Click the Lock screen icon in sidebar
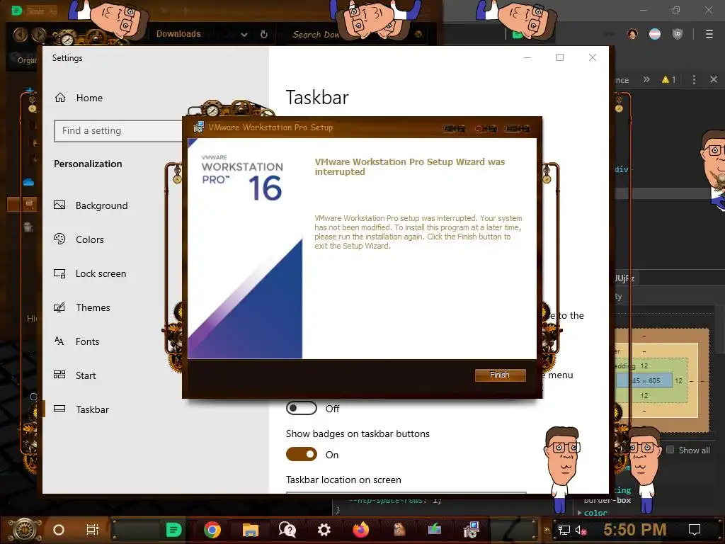725x544 pixels. (x=59, y=273)
